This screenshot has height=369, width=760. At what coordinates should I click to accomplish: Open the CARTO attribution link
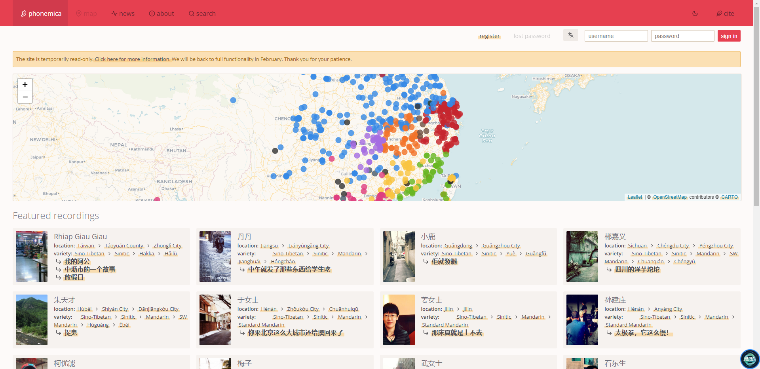click(x=730, y=197)
